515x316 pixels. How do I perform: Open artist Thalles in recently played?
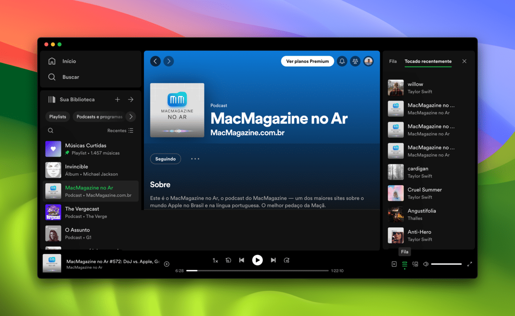pyautogui.click(x=415, y=218)
